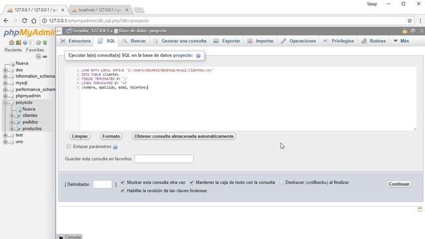Reload the browser page
This screenshot has height=239, width=425.
[x=25, y=21]
